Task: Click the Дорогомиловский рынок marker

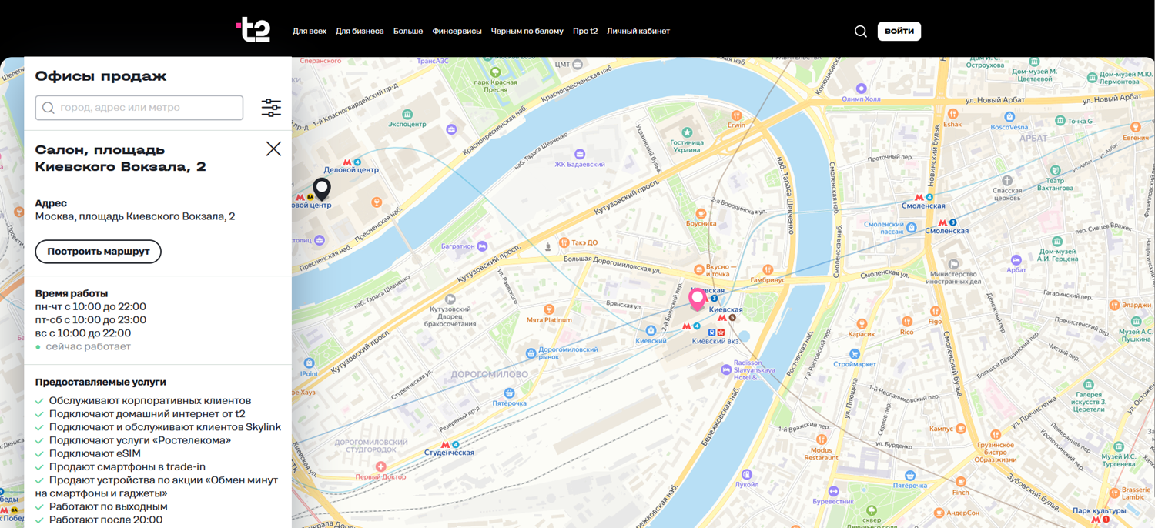Action: [x=531, y=353]
